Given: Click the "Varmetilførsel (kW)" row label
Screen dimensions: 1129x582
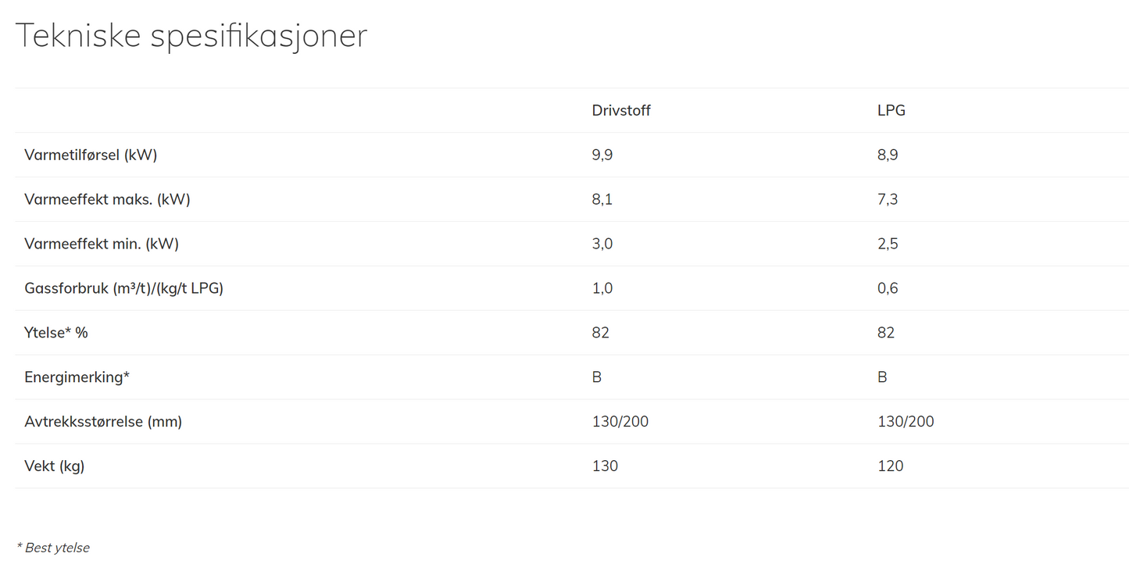Looking at the screenshot, I should [x=91, y=155].
